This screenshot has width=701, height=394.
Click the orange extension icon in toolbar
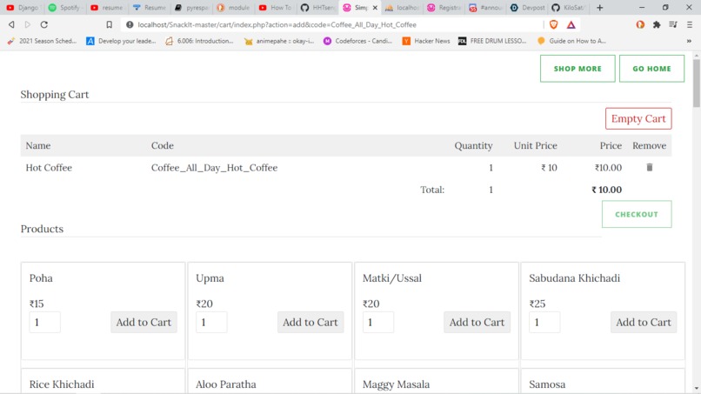[x=640, y=24]
